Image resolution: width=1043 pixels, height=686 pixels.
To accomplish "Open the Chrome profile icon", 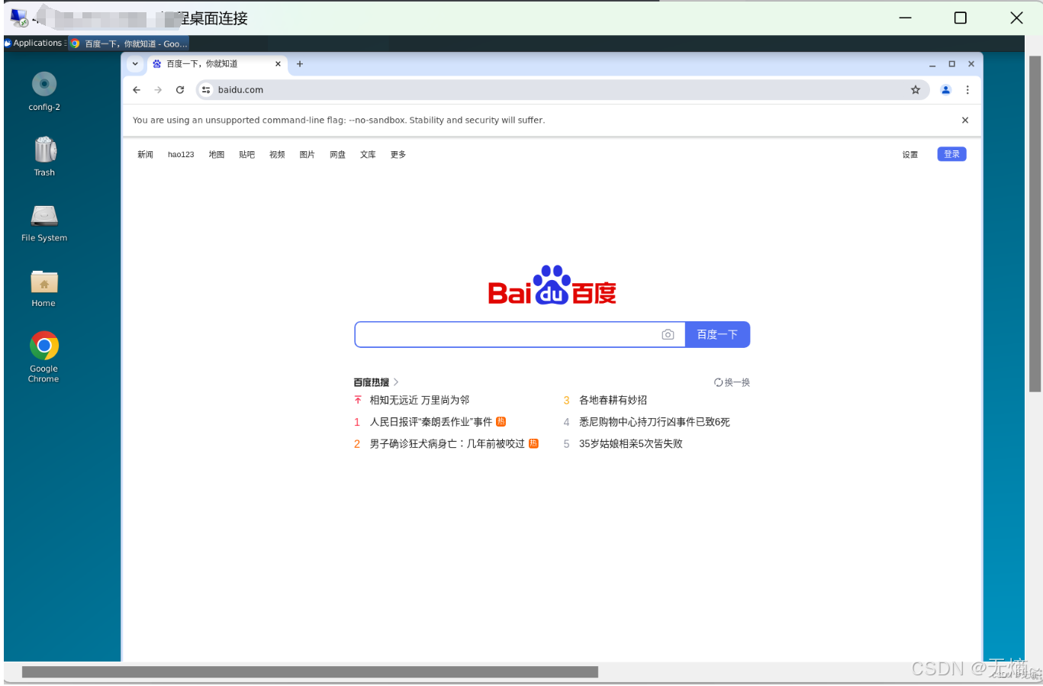I will [946, 90].
